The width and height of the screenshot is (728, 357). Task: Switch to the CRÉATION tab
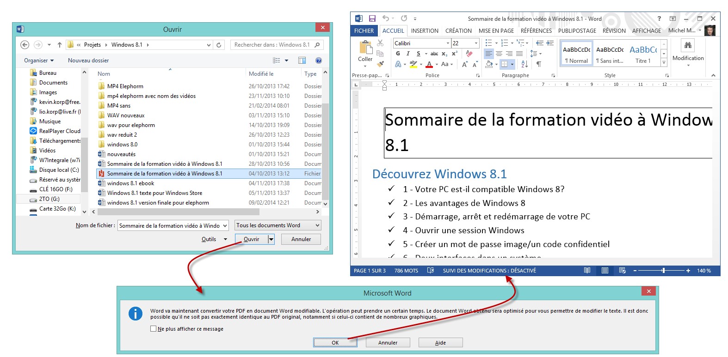458,30
